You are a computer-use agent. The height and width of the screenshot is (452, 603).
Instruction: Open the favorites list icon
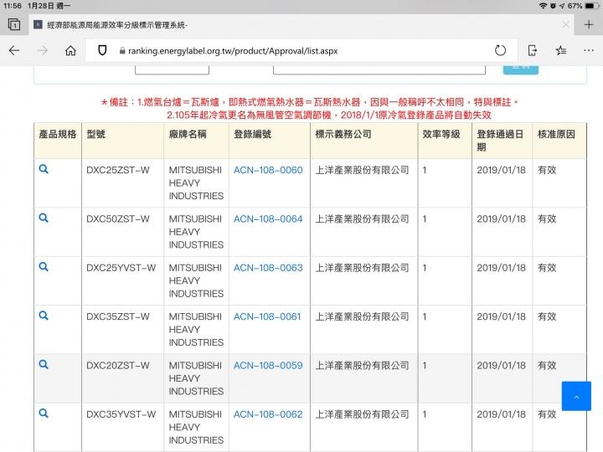tap(560, 50)
